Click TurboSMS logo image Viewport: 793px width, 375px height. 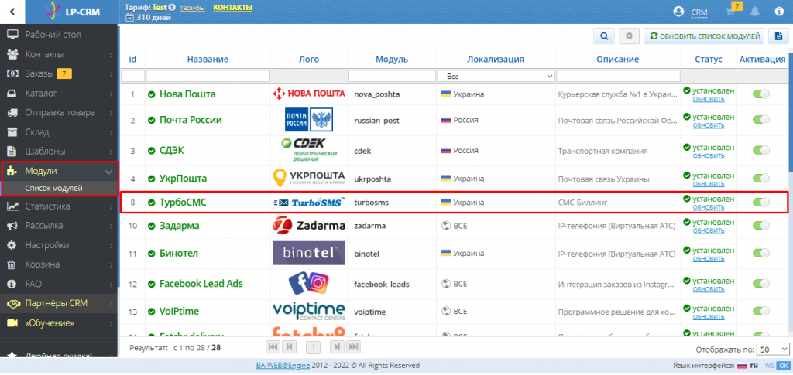pos(309,203)
